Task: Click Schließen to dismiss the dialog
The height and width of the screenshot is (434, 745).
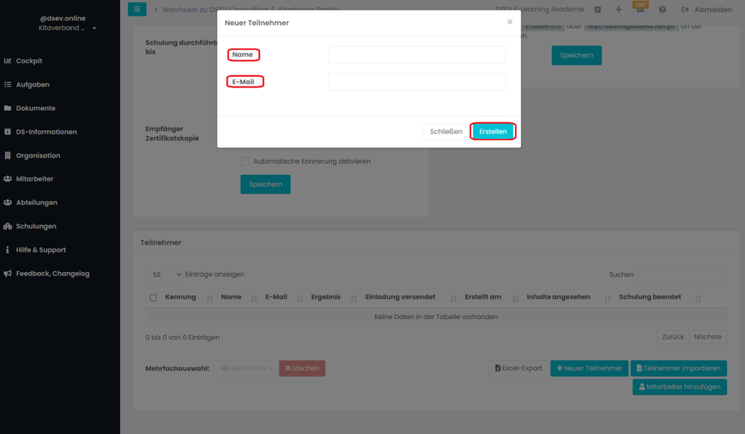Action: (x=445, y=131)
